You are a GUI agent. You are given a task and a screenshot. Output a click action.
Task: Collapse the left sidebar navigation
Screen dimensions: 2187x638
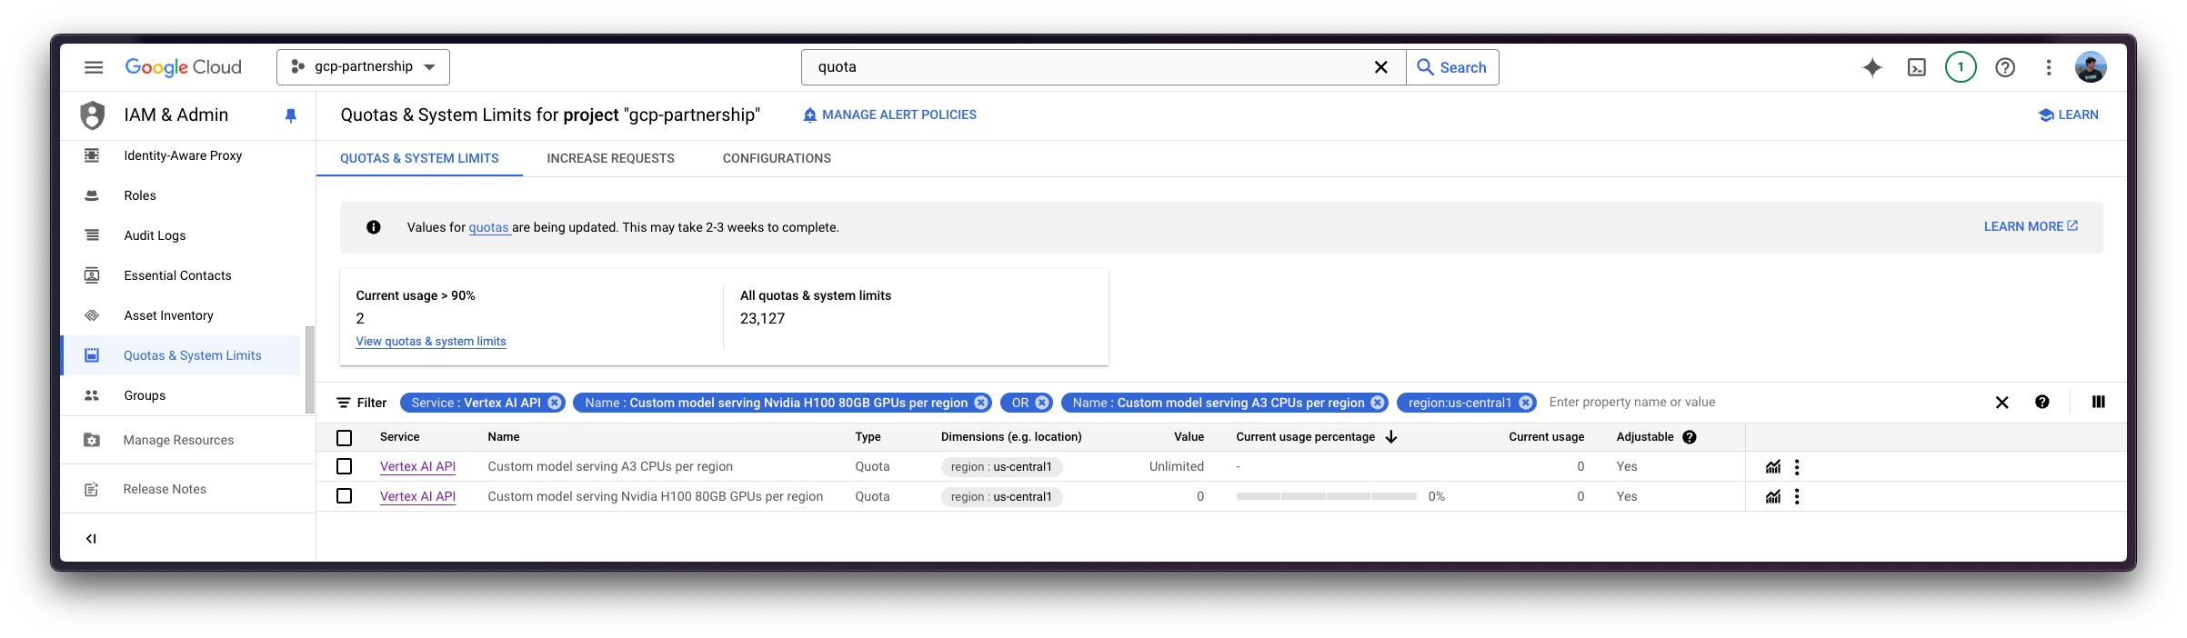click(91, 538)
